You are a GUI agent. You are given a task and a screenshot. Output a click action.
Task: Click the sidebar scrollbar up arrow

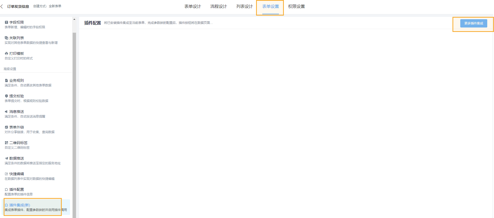point(74,19)
